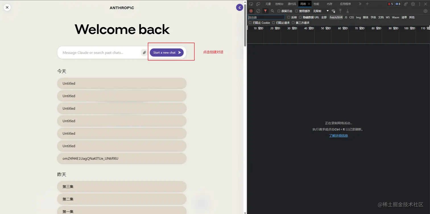Open the 无限制 throttling dropdown
The height and width of the screenshot is (214, 430).
(321, 11)
